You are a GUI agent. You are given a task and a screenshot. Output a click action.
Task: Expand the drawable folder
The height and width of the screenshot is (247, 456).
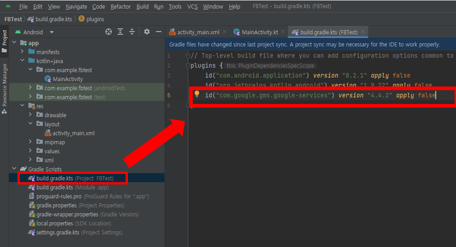coord(30,115)
